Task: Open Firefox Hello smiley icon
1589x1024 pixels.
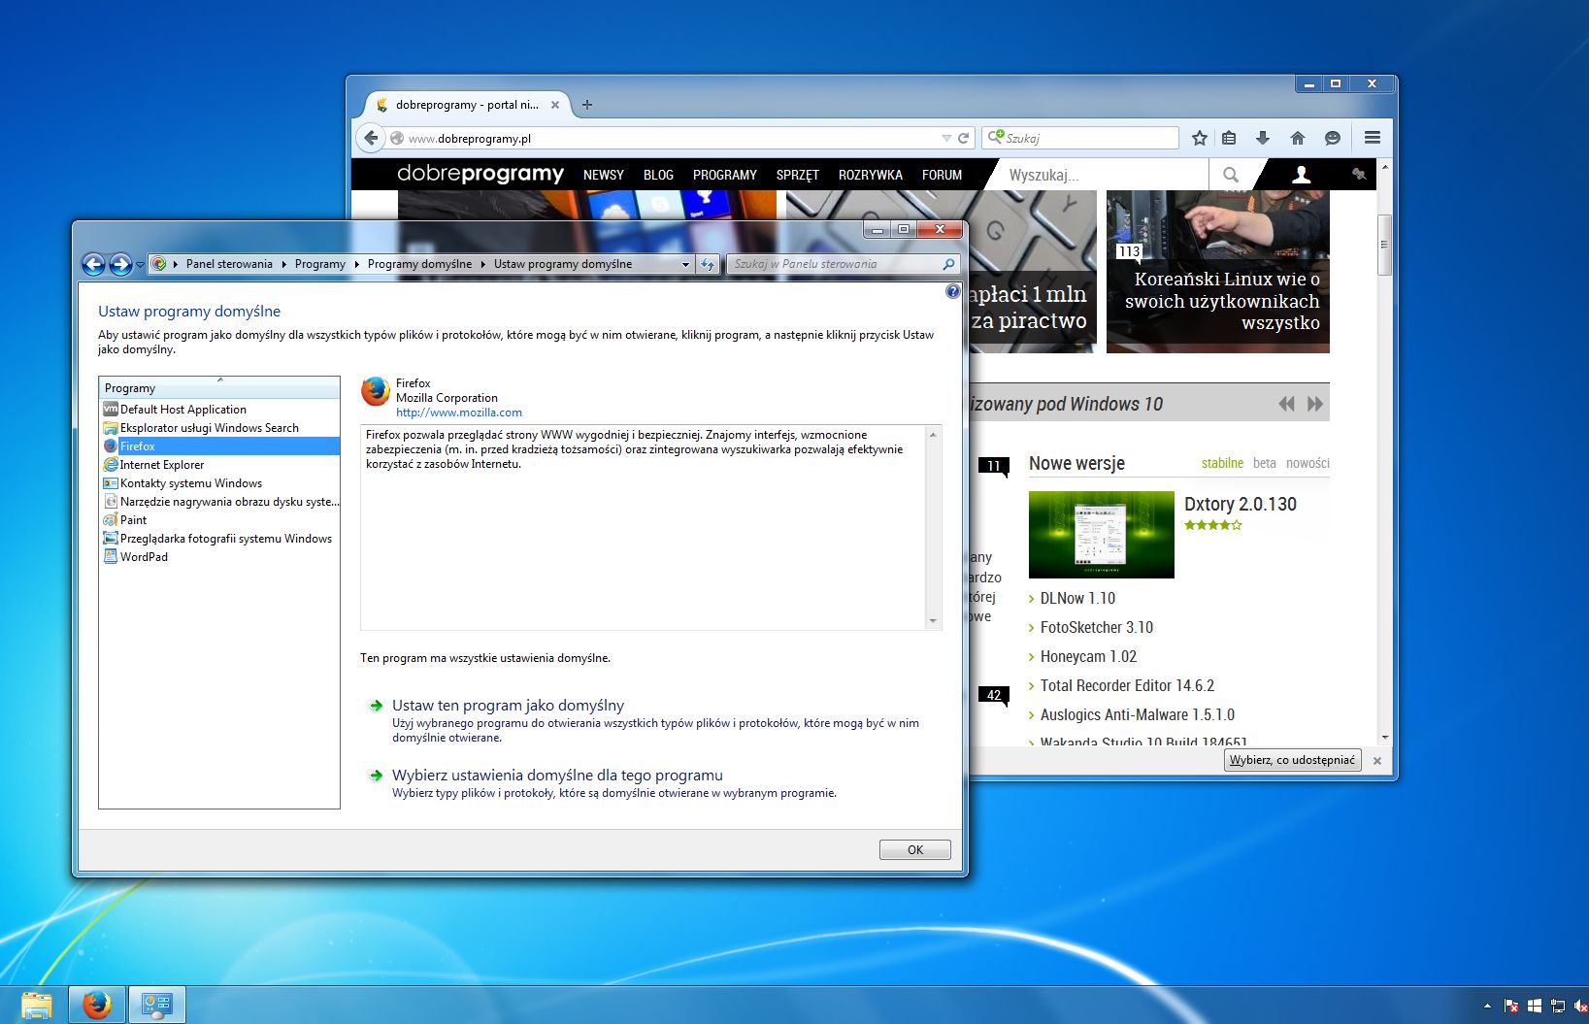Action: (x=1332, y=137)
